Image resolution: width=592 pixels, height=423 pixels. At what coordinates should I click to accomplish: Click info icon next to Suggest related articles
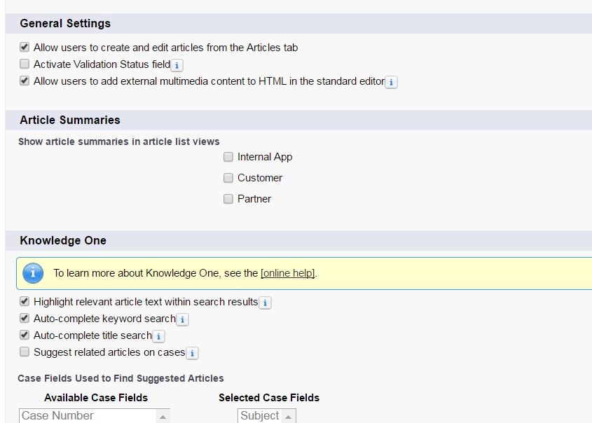tap(192, 353)
